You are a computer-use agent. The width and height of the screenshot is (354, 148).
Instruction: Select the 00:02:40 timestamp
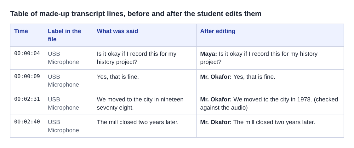(x=27, y=122)
